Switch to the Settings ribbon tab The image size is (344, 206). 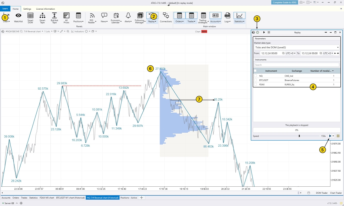click(x=27, y=9)
